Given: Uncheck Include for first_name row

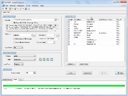Looking at the screenshot, I should point(69,24).
